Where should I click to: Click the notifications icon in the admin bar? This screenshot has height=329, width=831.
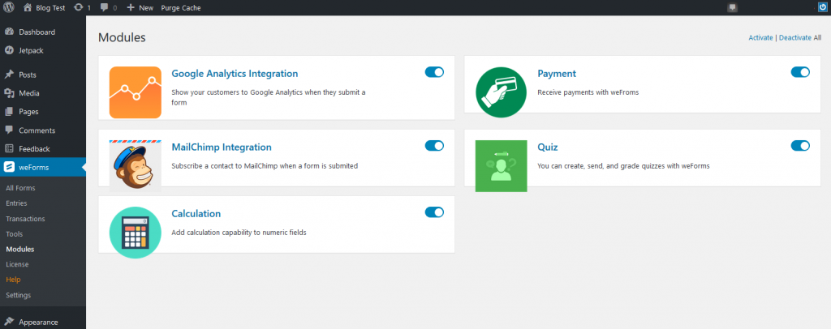[x=733, y=7]
